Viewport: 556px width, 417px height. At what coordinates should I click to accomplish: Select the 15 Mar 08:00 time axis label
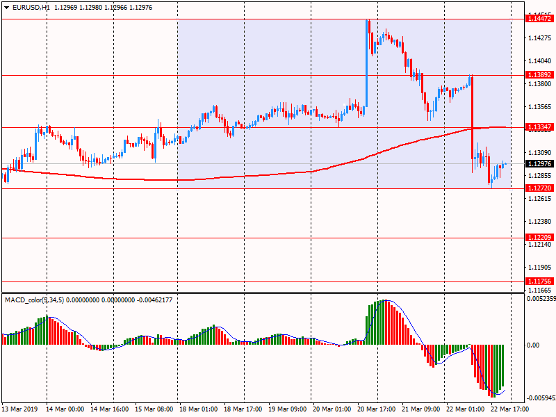pyautogui.click(x=154, y=409)
